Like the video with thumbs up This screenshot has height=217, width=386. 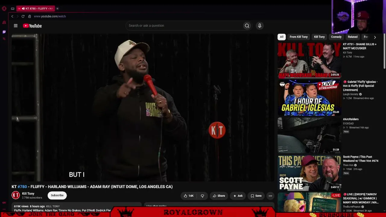pos(189,196)
